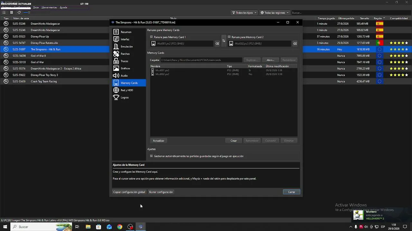
Task: Enable the Ranura para Memory Card 1 checkbox
Action: [152, 37]
